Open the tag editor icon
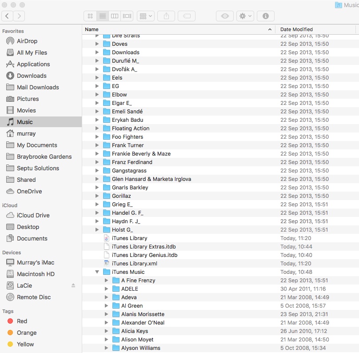Viewport: 359px width, 353px height. point(186,16)
